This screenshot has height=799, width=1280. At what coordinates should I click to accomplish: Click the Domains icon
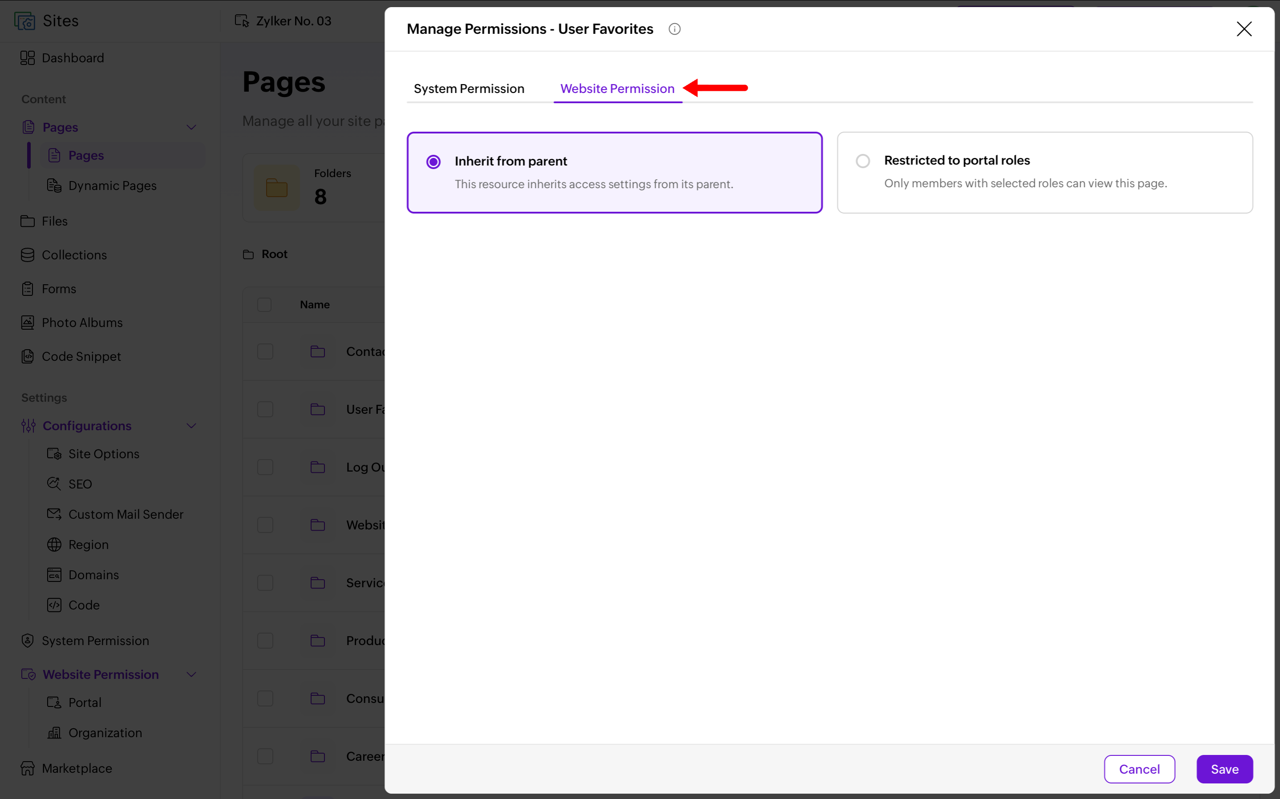(54, 574)
